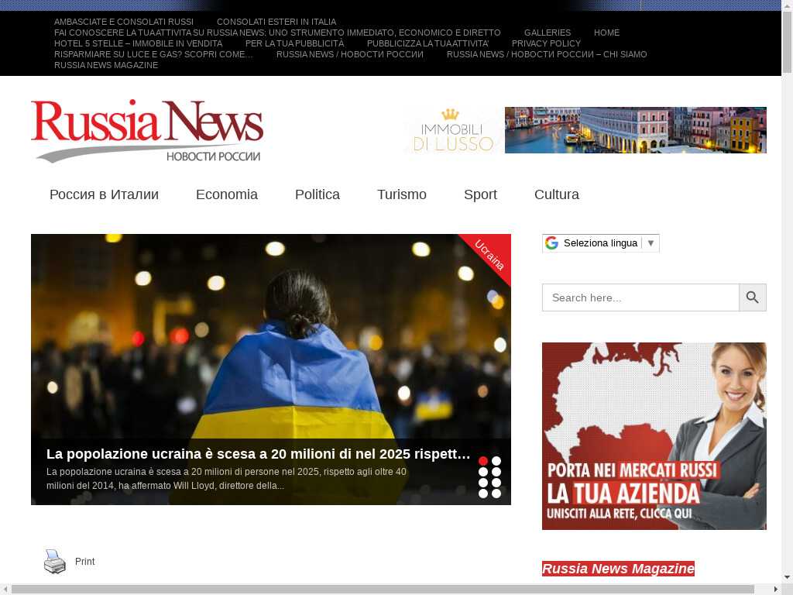
Task: Open the Economia menu item
Action: 226,194
